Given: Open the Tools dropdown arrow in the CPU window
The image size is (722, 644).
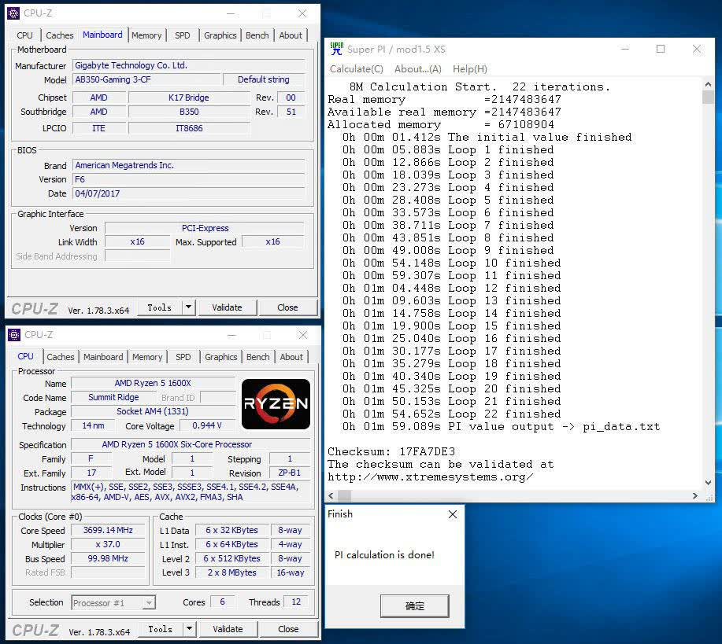Looking at the screenshot, I should (x=189, y=629).
